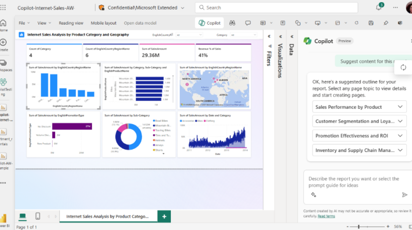412x230 pixels.
Task: Select the Sales by Country map visual
Action: (x=214, y=86)
